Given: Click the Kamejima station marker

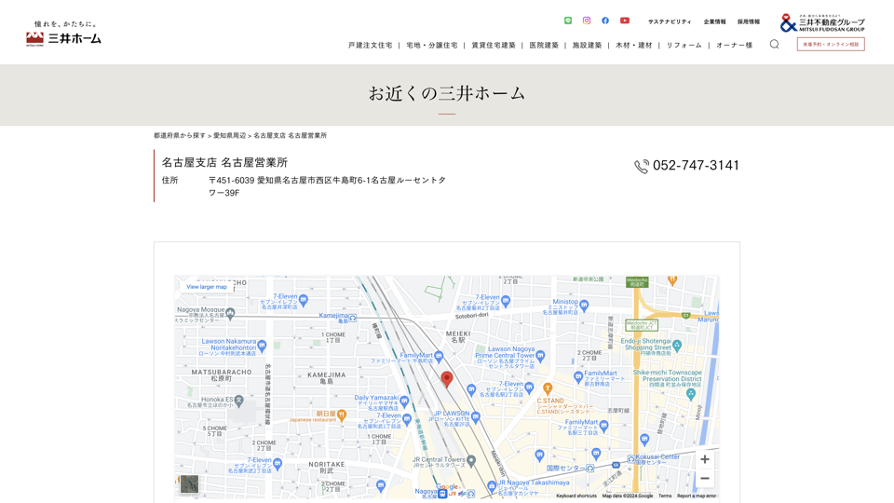Looking at the screenshot, I should (x=353, y=319).
